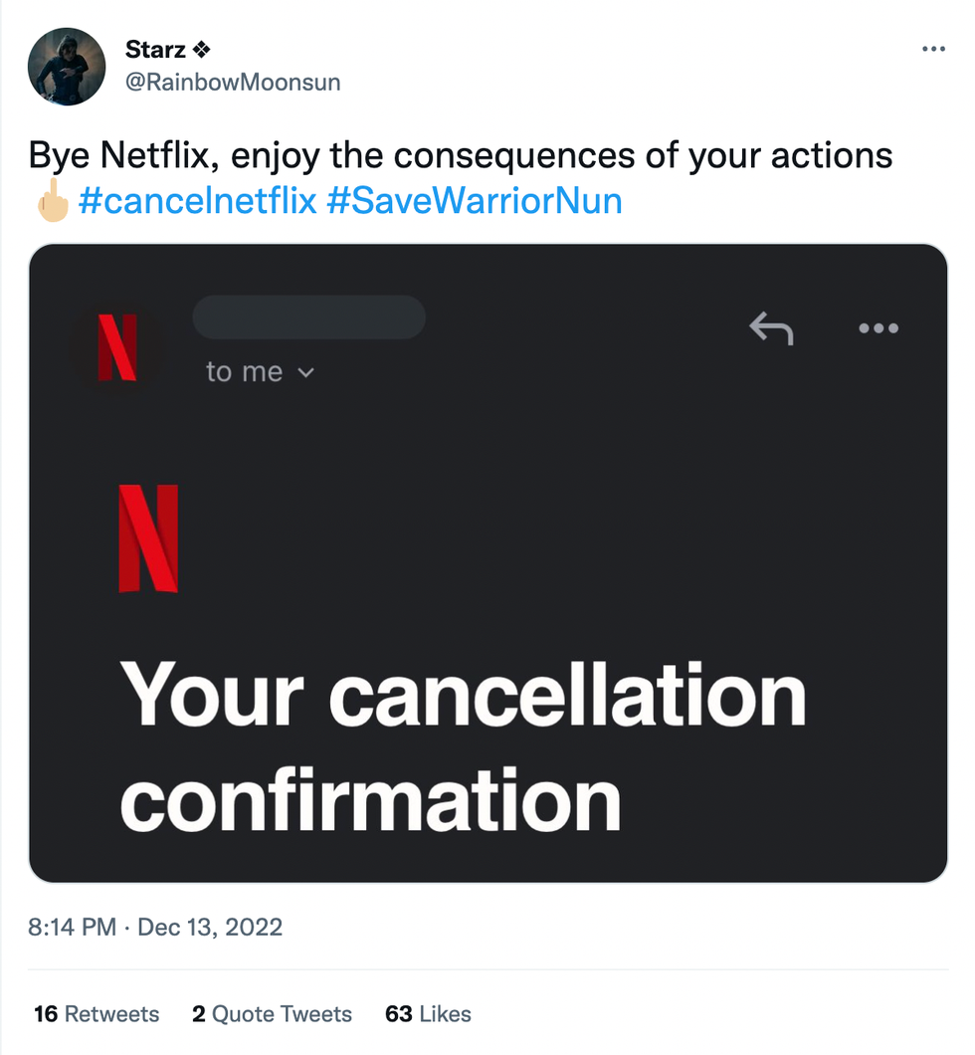Screen dimensions: 975x1055
Task: Open the tweet's three-dot more menu
Action: [933, 48]
